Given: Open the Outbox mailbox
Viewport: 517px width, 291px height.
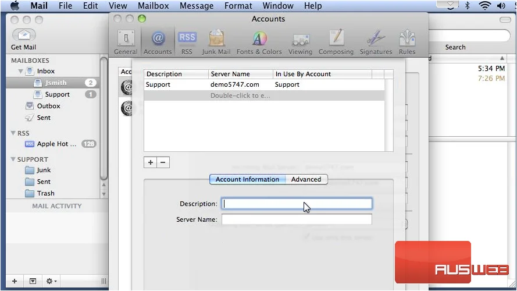Looking at the screenshot, I should (48, 106).
